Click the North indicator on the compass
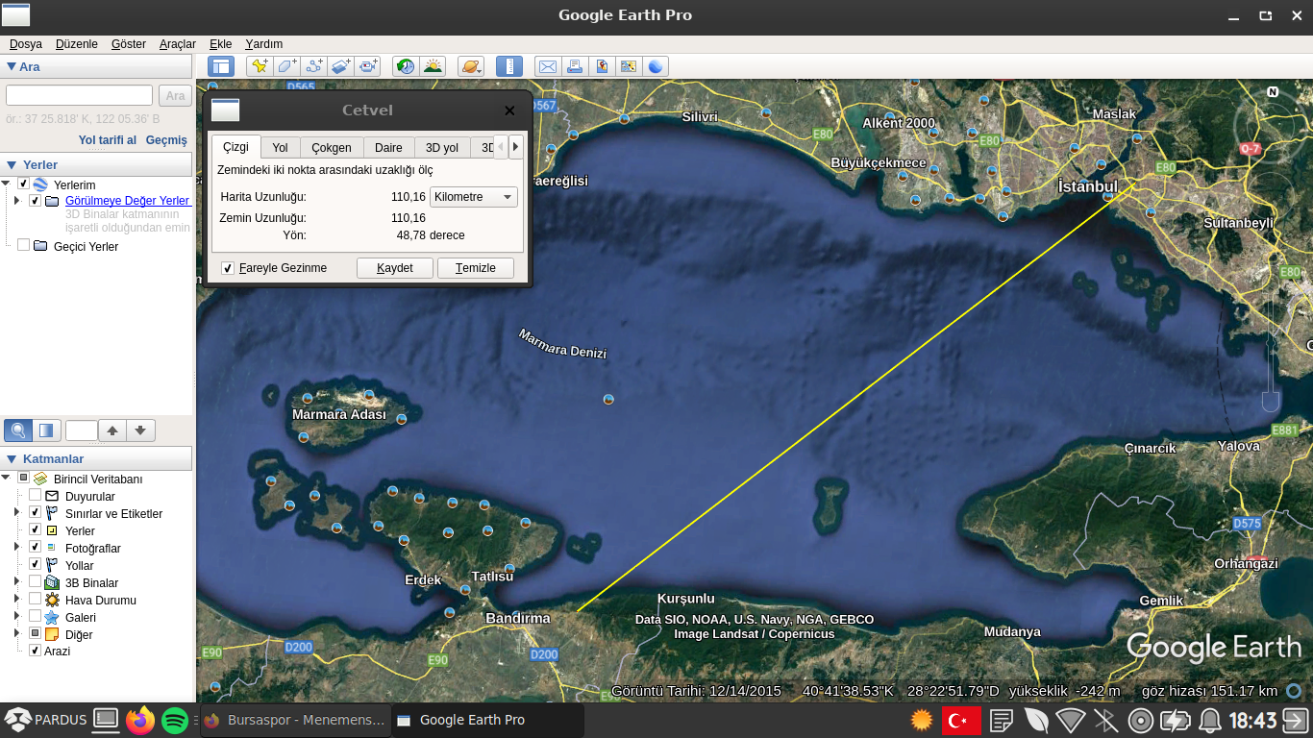 [1273, 92]
